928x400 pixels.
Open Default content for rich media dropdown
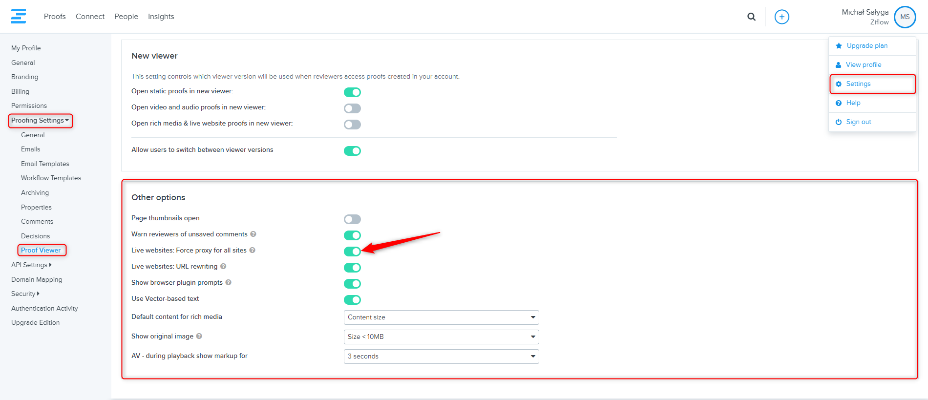pos(441,317)
